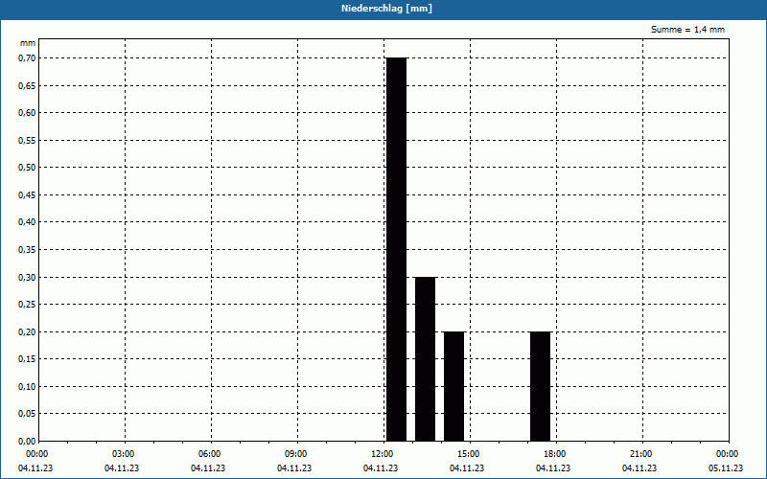Click the 12:00 time axis label

[x=382, y=454]
